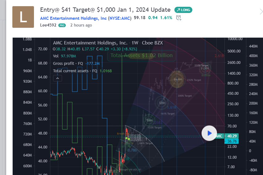Viewport: 263px width, 175px height.
Task: Open the AMC Entertainment Holdings, Inc link
Action: [x=73, y=18]
